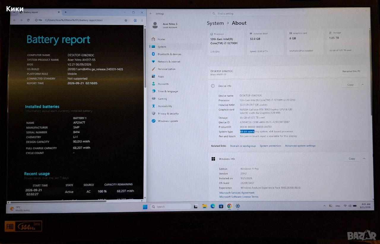
Task: Open a new browser tab
Action: point(66,12)
